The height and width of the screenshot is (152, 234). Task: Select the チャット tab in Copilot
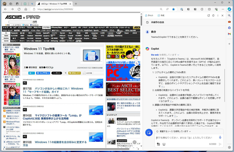[149, 15]
